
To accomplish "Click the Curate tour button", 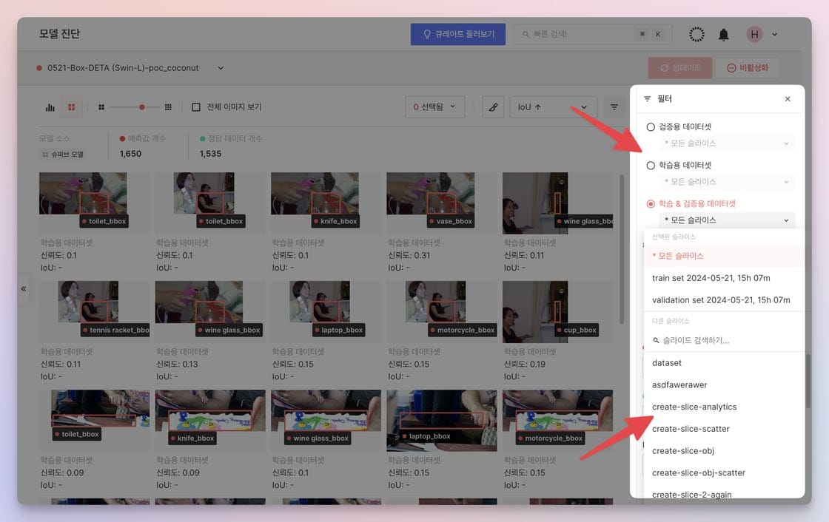I will click(458, 34).
